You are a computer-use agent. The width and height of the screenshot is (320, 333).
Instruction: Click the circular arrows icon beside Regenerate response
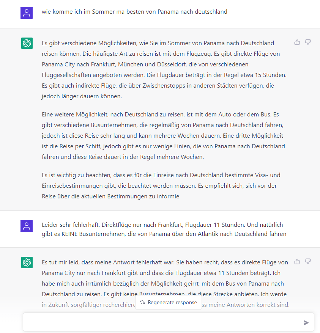[142, 302]
